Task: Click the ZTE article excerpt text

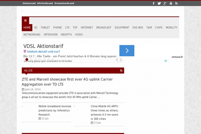Action: tap(70, 95)
